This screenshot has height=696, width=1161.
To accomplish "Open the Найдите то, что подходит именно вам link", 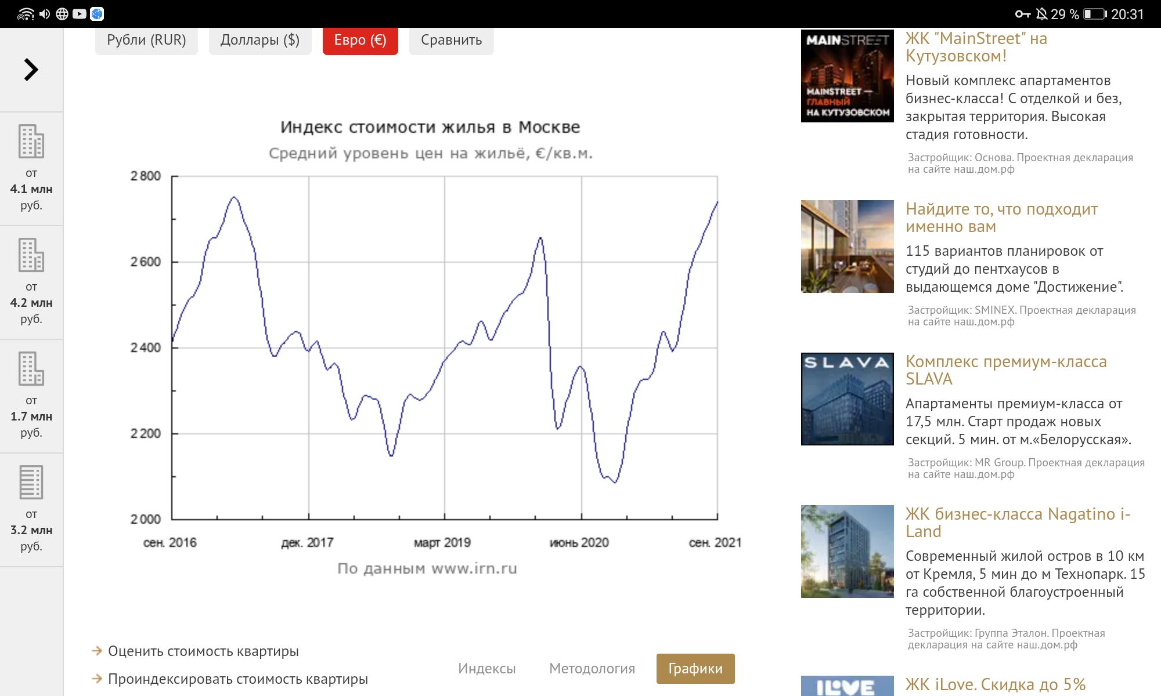I will 1001,217.
